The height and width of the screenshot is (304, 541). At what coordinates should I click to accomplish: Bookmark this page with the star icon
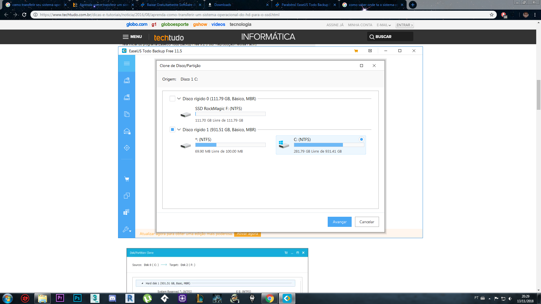pos(492,15)
